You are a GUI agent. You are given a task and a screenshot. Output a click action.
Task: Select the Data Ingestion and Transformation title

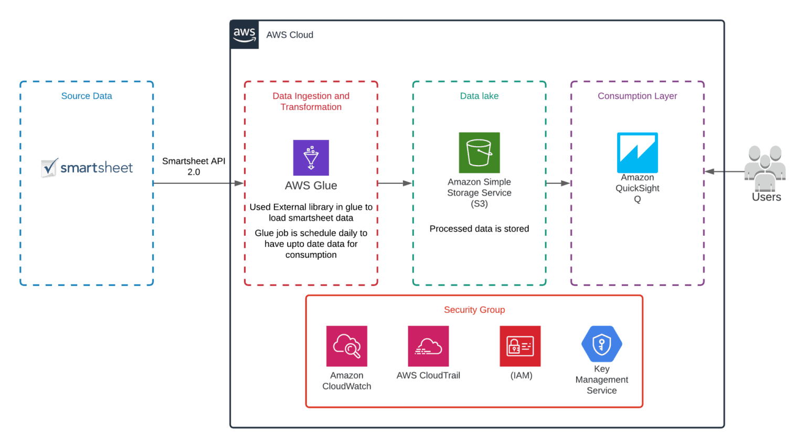click(311, 101)
